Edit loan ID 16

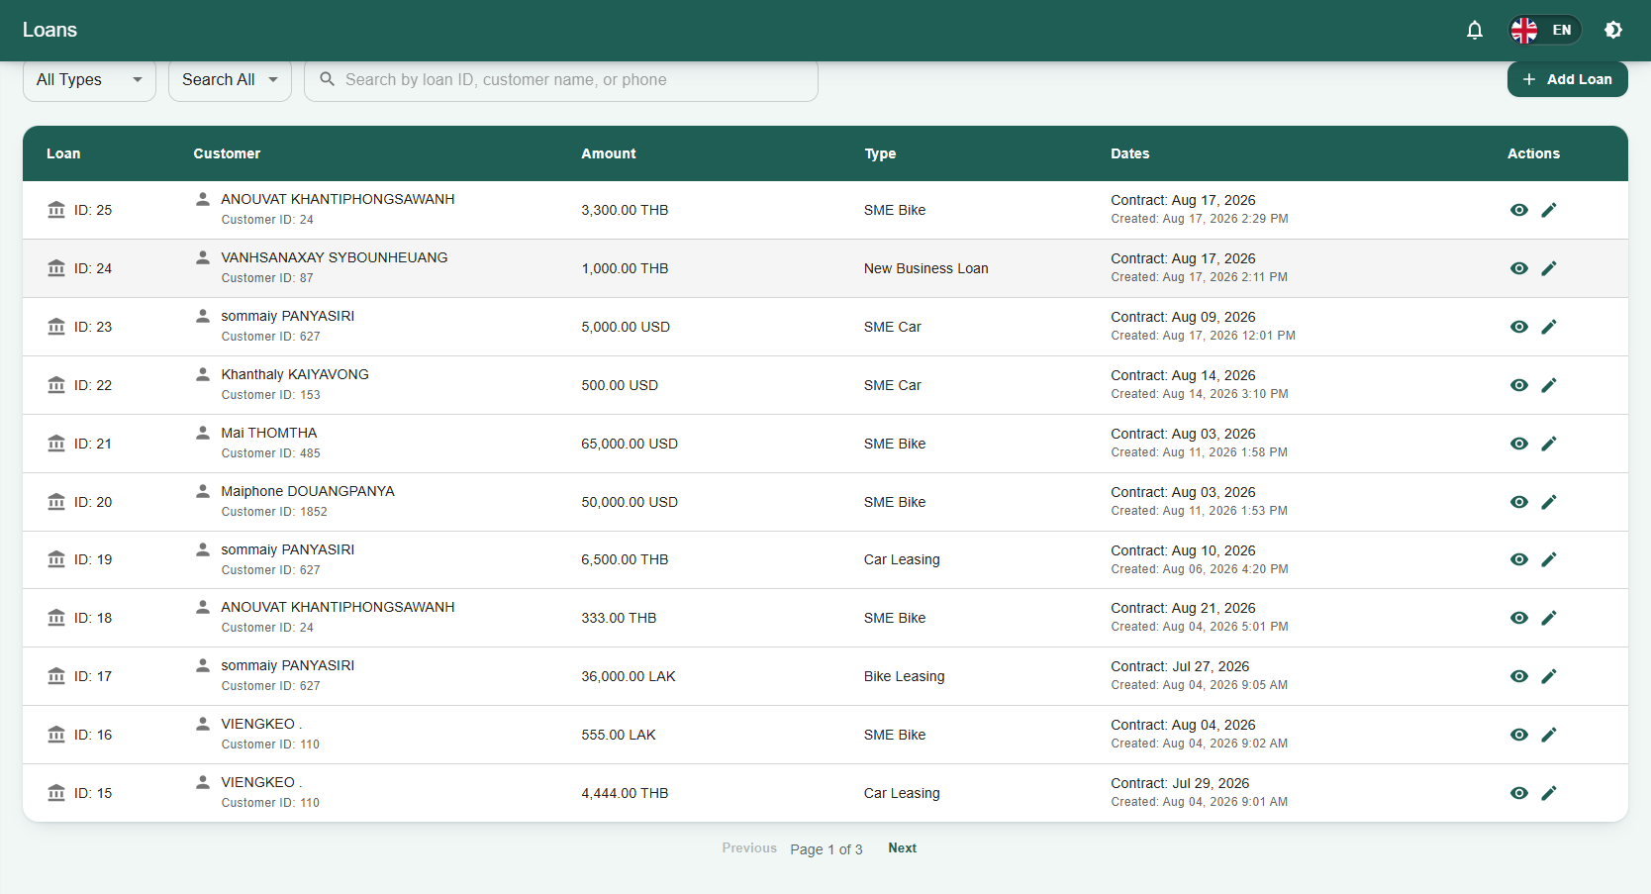1549,735
